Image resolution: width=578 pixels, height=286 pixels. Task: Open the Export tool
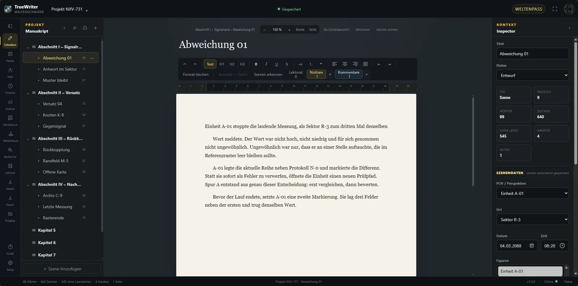coord(10,200)
